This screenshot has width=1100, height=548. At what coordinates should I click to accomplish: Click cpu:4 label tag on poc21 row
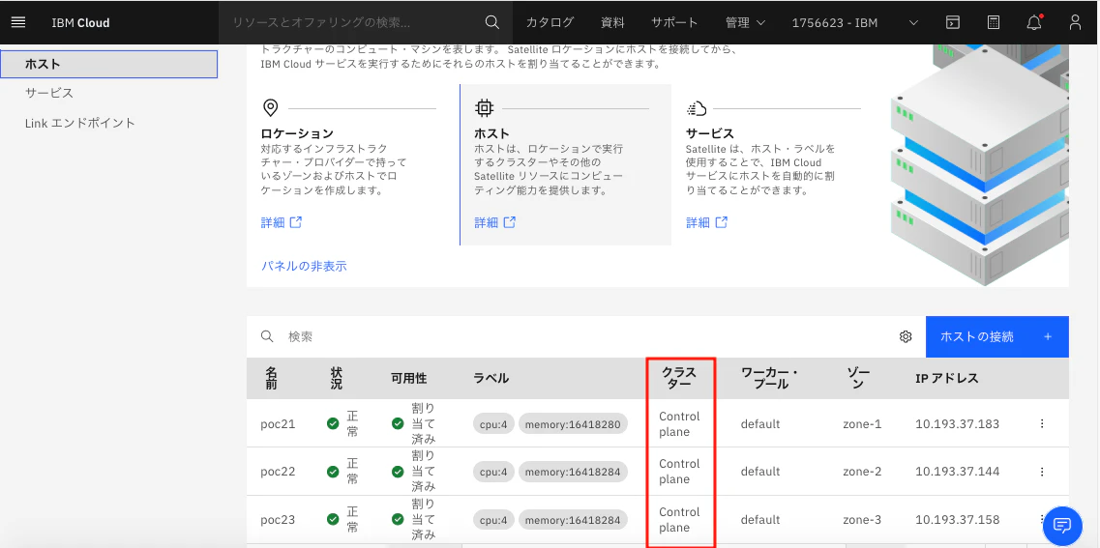494,424
